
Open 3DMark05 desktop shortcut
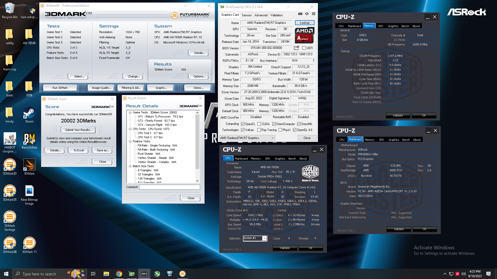(x=10, y=193)
